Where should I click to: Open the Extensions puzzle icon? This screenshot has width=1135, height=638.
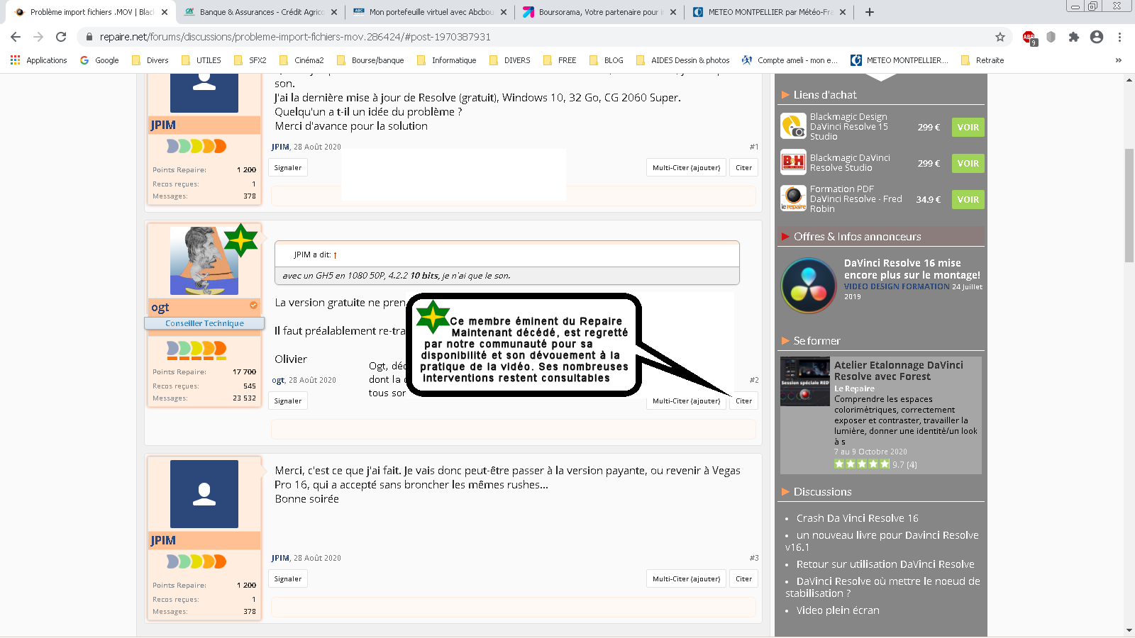tap(1074, 37)
